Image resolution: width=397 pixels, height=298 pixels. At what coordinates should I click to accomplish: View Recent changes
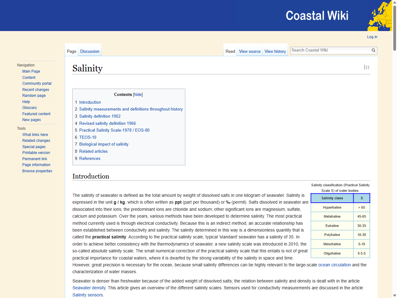tap(36, 90)
